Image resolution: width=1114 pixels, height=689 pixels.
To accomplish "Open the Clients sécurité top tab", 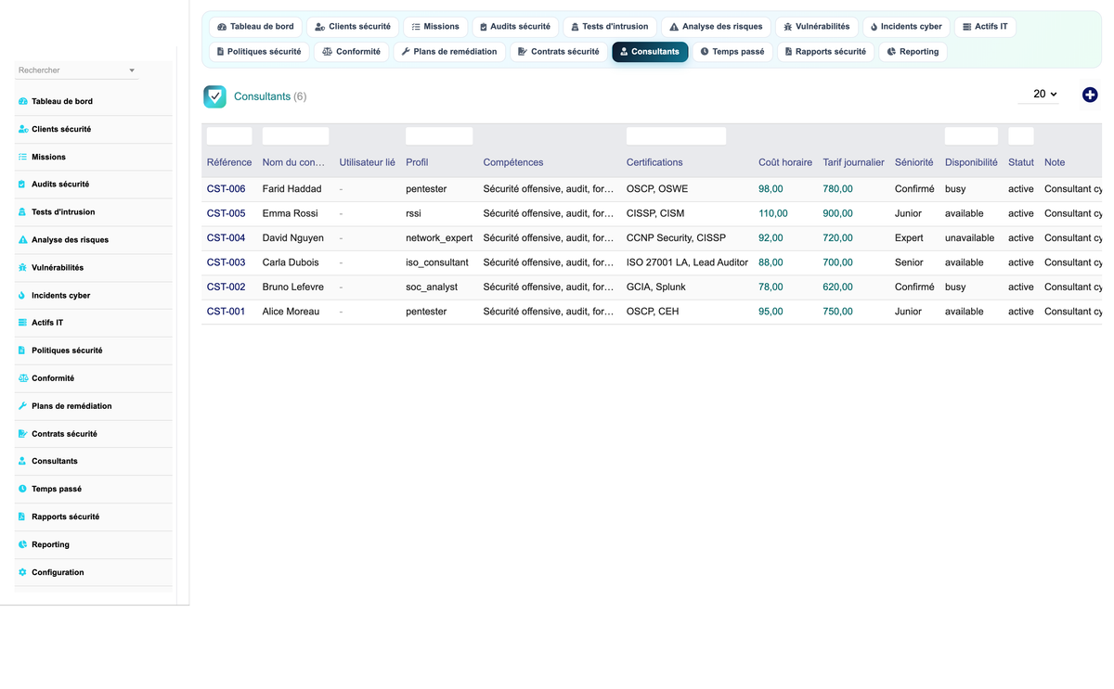I will (x=353, y=27).
